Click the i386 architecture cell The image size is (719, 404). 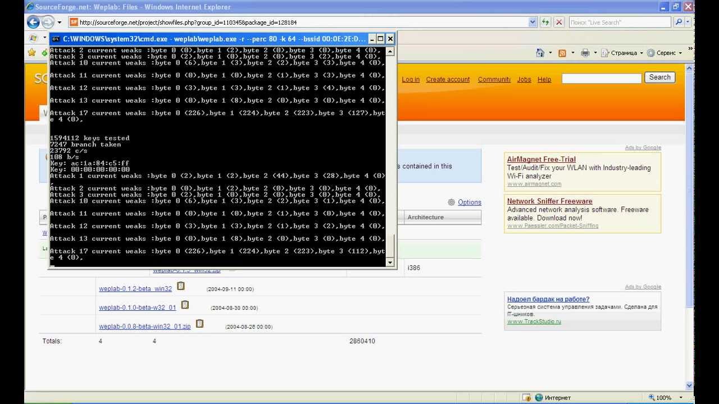click(x=413, y=268)
